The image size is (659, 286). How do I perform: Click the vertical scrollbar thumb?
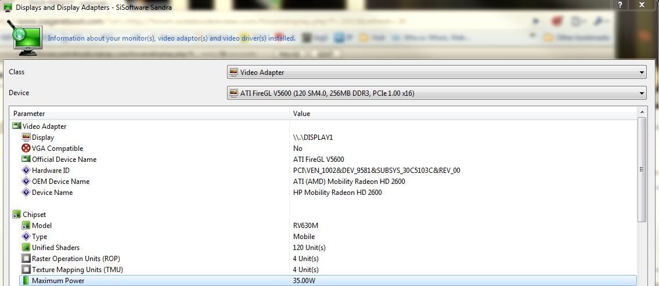642,169
